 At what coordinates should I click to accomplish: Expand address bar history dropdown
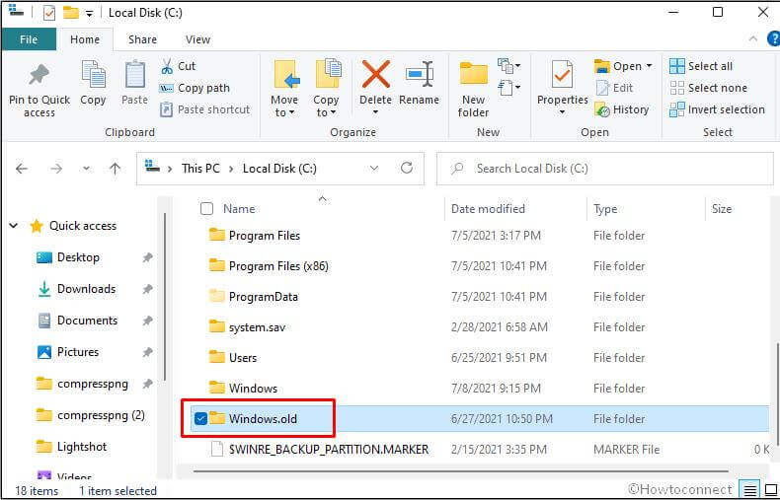coord(374,169)
